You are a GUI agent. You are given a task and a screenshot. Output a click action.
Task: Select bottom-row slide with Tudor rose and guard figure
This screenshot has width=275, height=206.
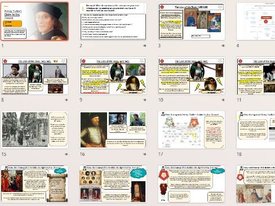coord(192,184)
